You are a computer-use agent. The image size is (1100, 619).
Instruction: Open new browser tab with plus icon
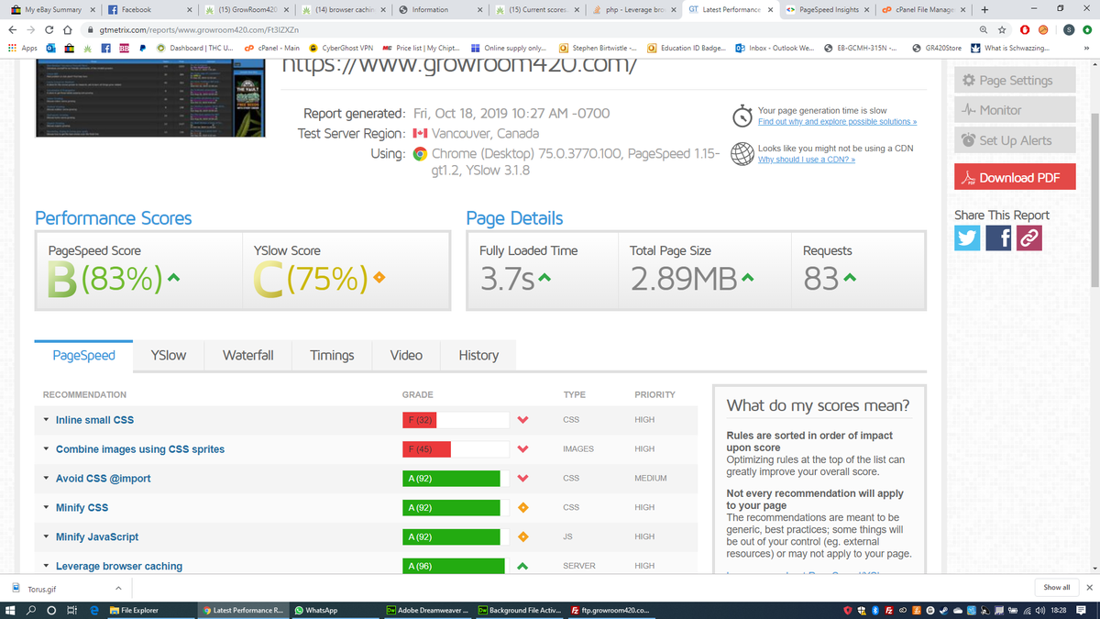tap(984, 9)
